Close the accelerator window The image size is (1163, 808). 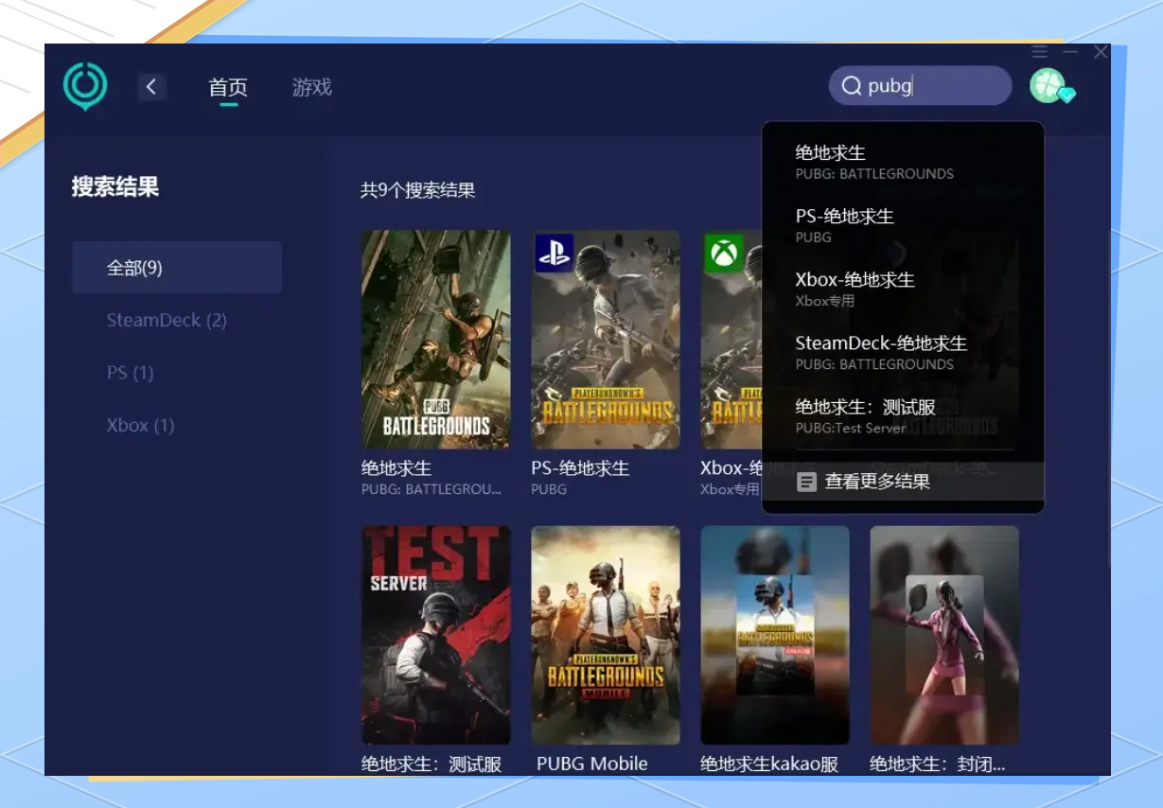point(1101,52)
